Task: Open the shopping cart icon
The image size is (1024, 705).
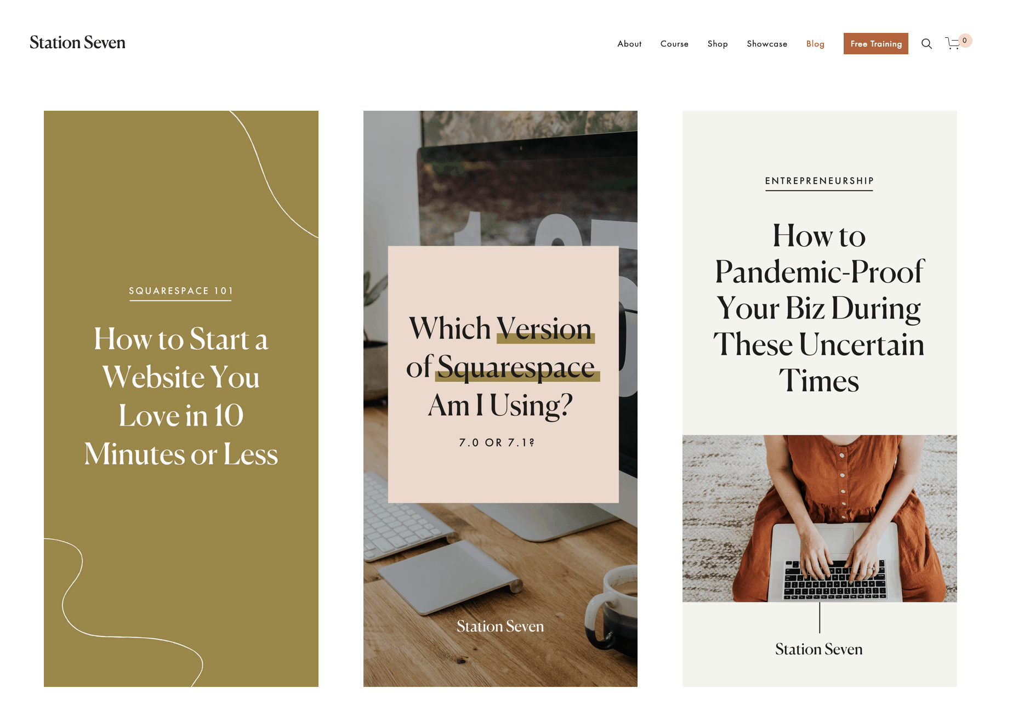Action: click(x=953, y=44)
